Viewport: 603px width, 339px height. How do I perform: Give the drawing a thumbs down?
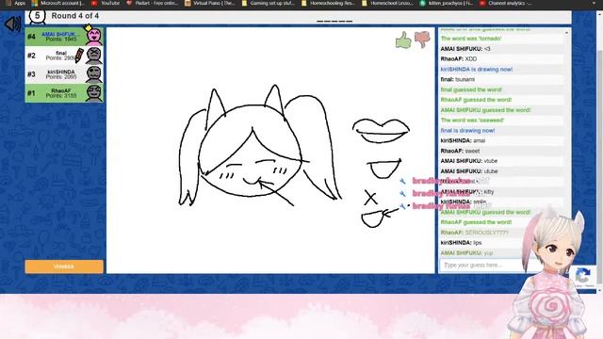422,39
